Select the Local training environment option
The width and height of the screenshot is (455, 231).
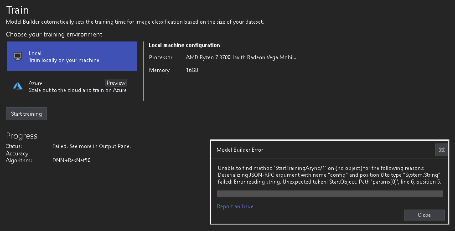(x=72, y=56)
